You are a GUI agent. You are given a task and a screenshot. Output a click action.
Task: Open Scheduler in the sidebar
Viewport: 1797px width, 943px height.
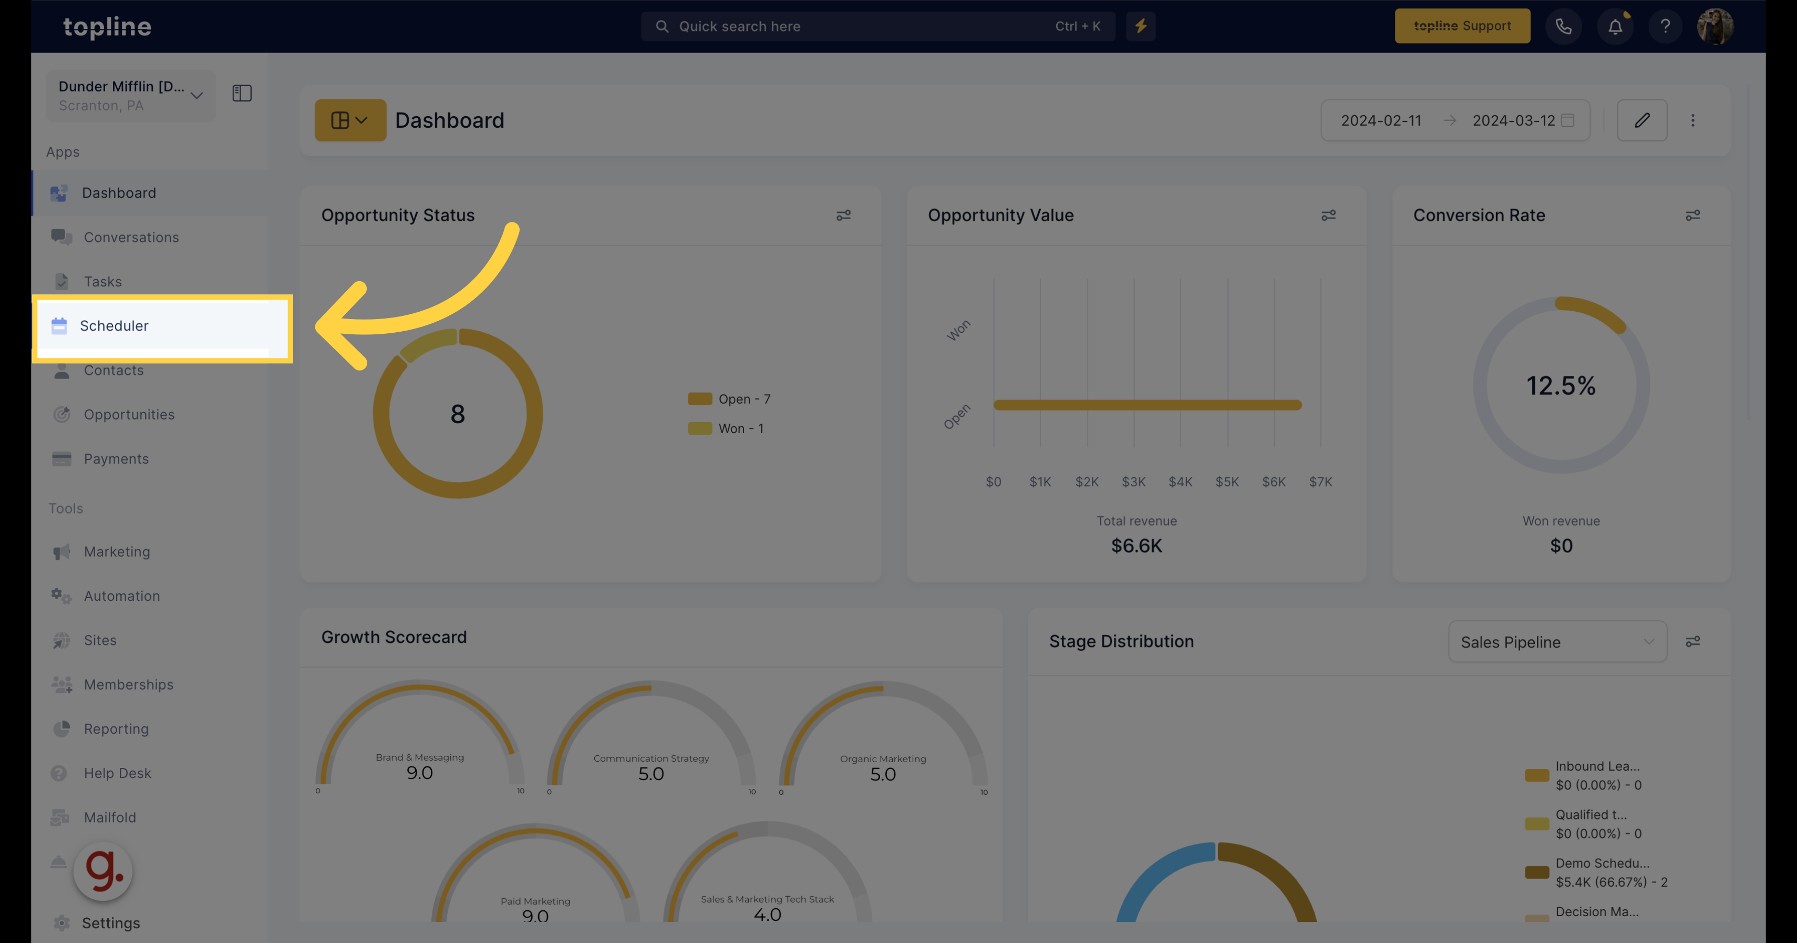click(162, 326)
